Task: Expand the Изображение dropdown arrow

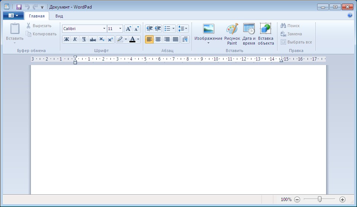Action: [x=208, y=43]
